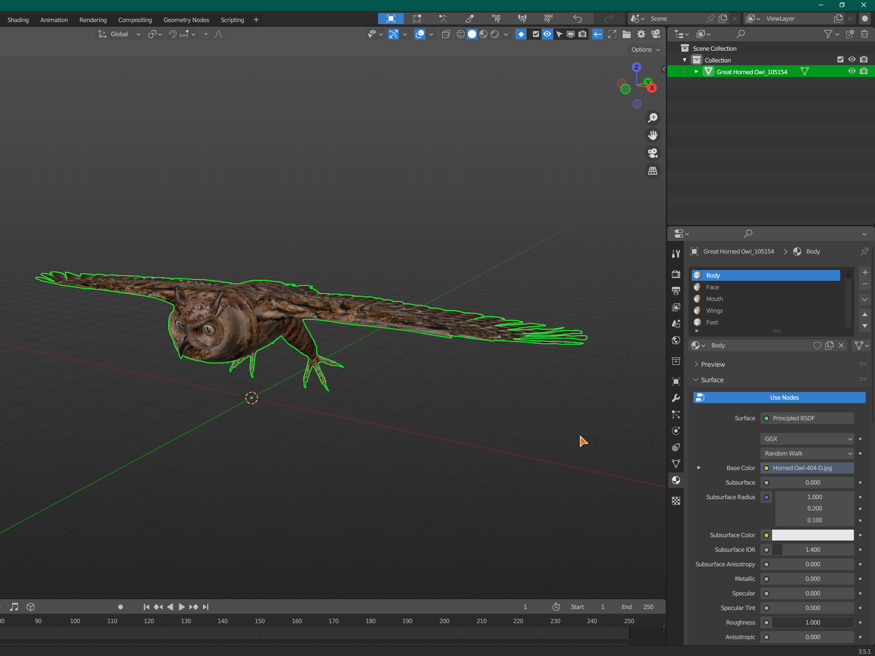Image resolution: width=875 pixels, height=656 pixels.
Task: Open the Render properties tab
Action: [676, 274]
